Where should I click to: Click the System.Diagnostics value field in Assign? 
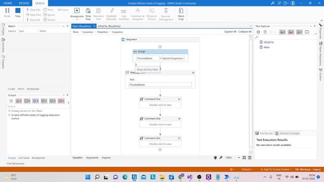click(x=173, y=59)
